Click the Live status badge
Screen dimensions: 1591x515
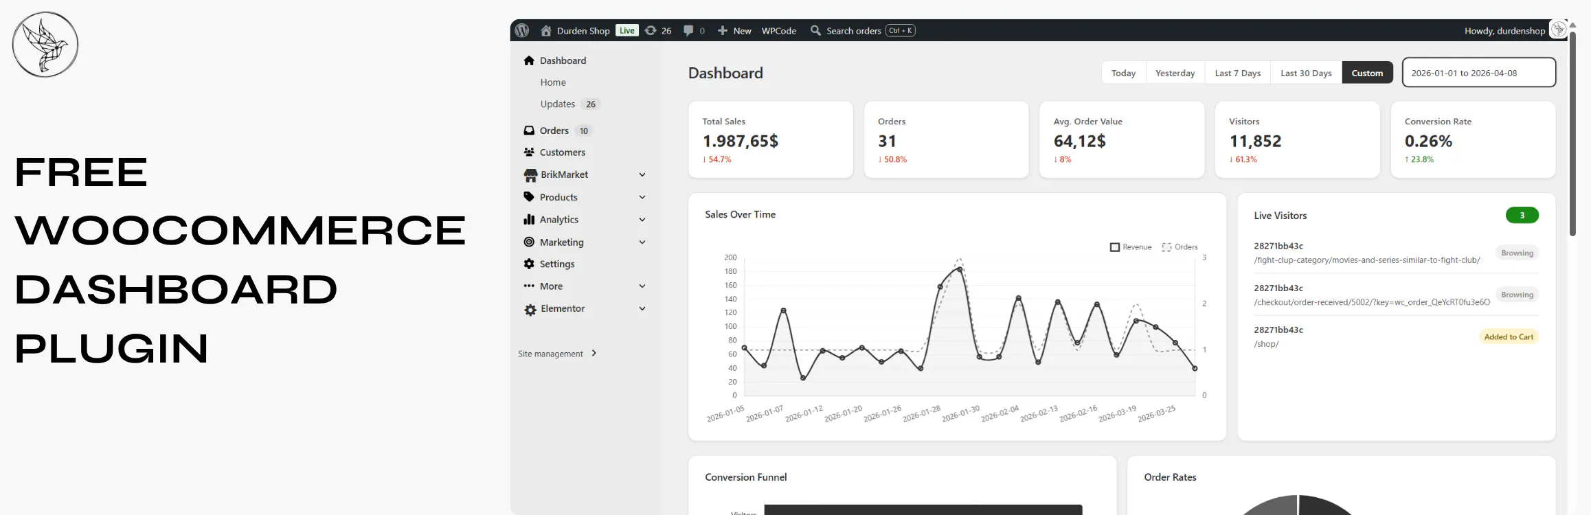tap(627, 30)
